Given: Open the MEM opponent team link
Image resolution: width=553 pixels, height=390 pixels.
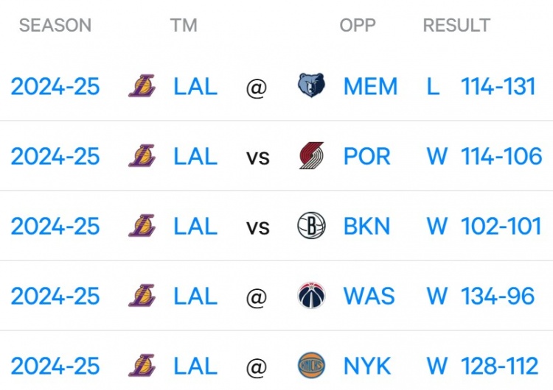Looking at the screenshot, I should pyautogui.click(x=370, y=86).
